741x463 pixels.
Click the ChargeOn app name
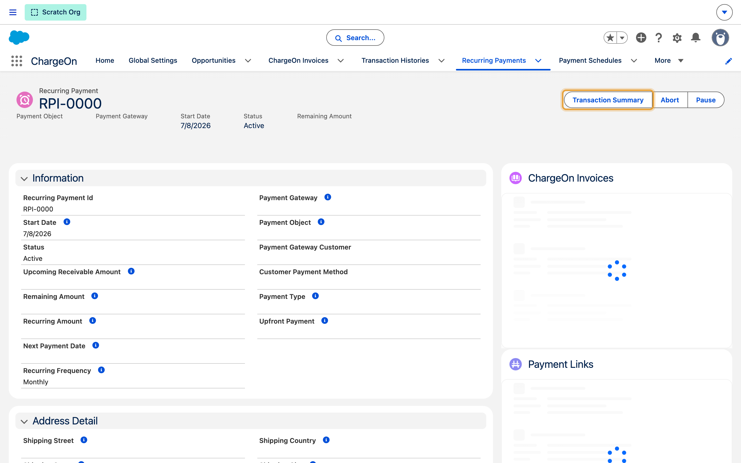click(x=54, y=61)
